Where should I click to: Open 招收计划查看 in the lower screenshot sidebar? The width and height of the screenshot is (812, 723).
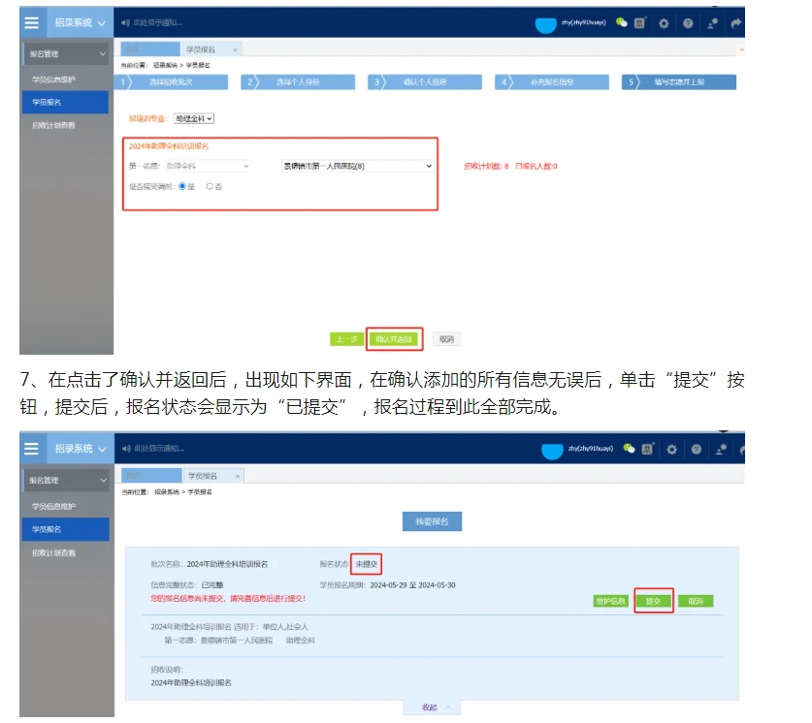point(54,553)
